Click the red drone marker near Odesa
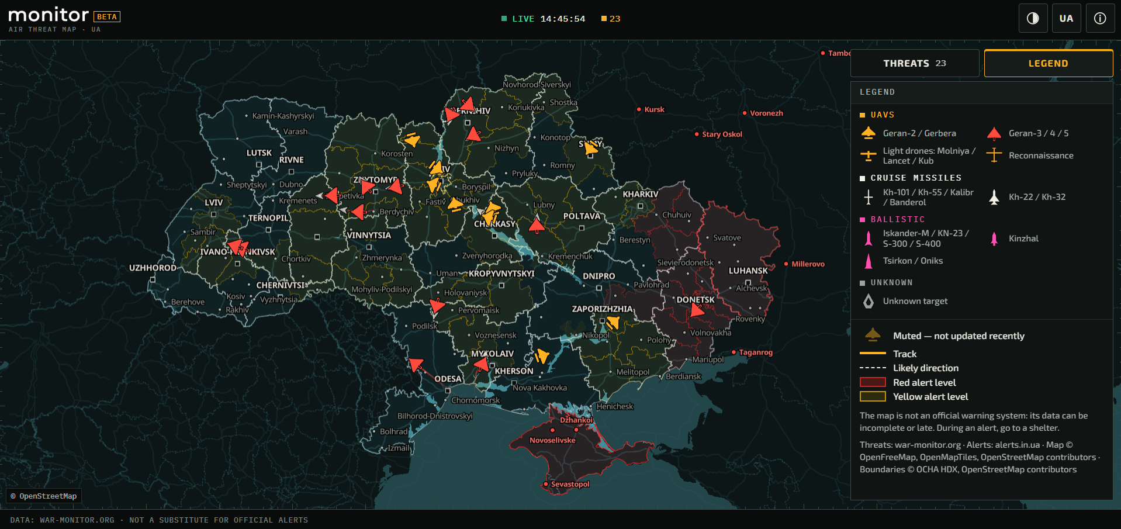Image resolution: width=1121 pixels, height=529 pixels. [x=416, y=365]
